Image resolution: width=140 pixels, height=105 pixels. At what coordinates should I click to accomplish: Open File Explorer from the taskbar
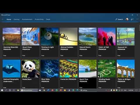pyautogui.click(x=18, y=90)
